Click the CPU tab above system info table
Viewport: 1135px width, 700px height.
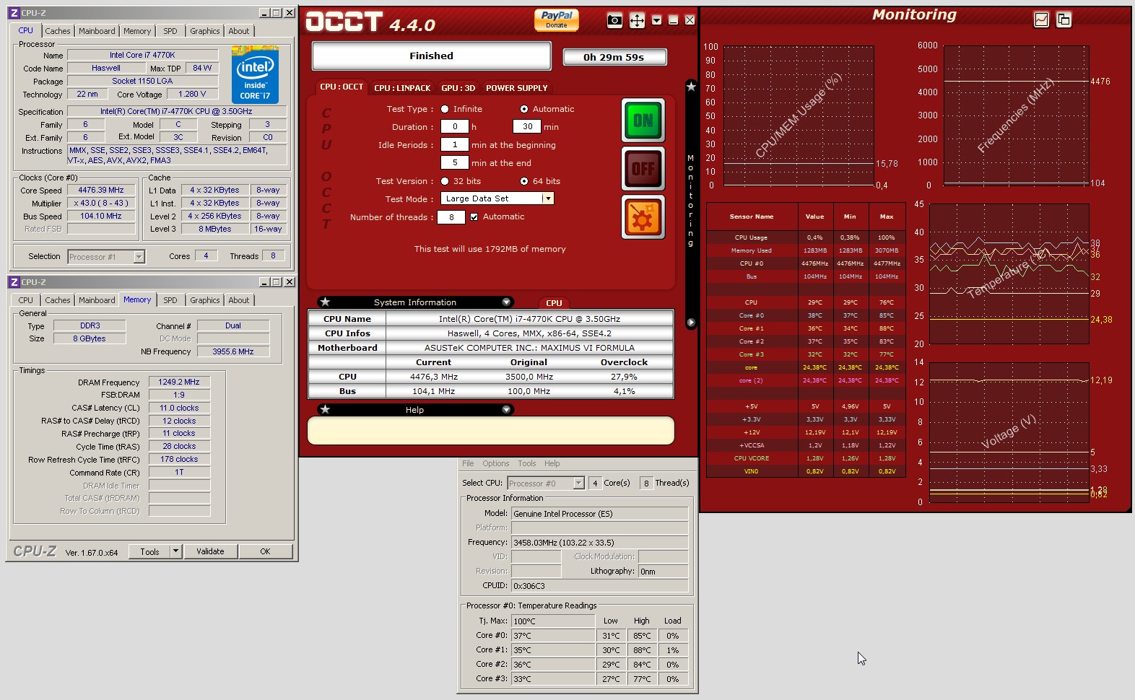[554, 303]
